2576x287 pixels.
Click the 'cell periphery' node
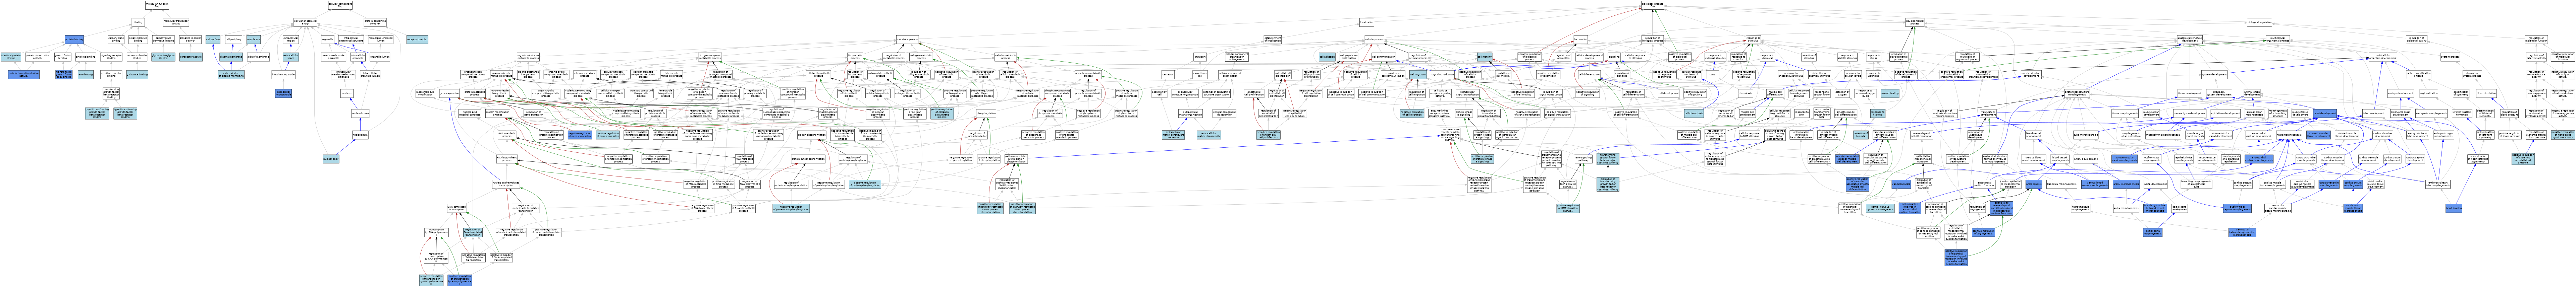(x=234, y=40)
